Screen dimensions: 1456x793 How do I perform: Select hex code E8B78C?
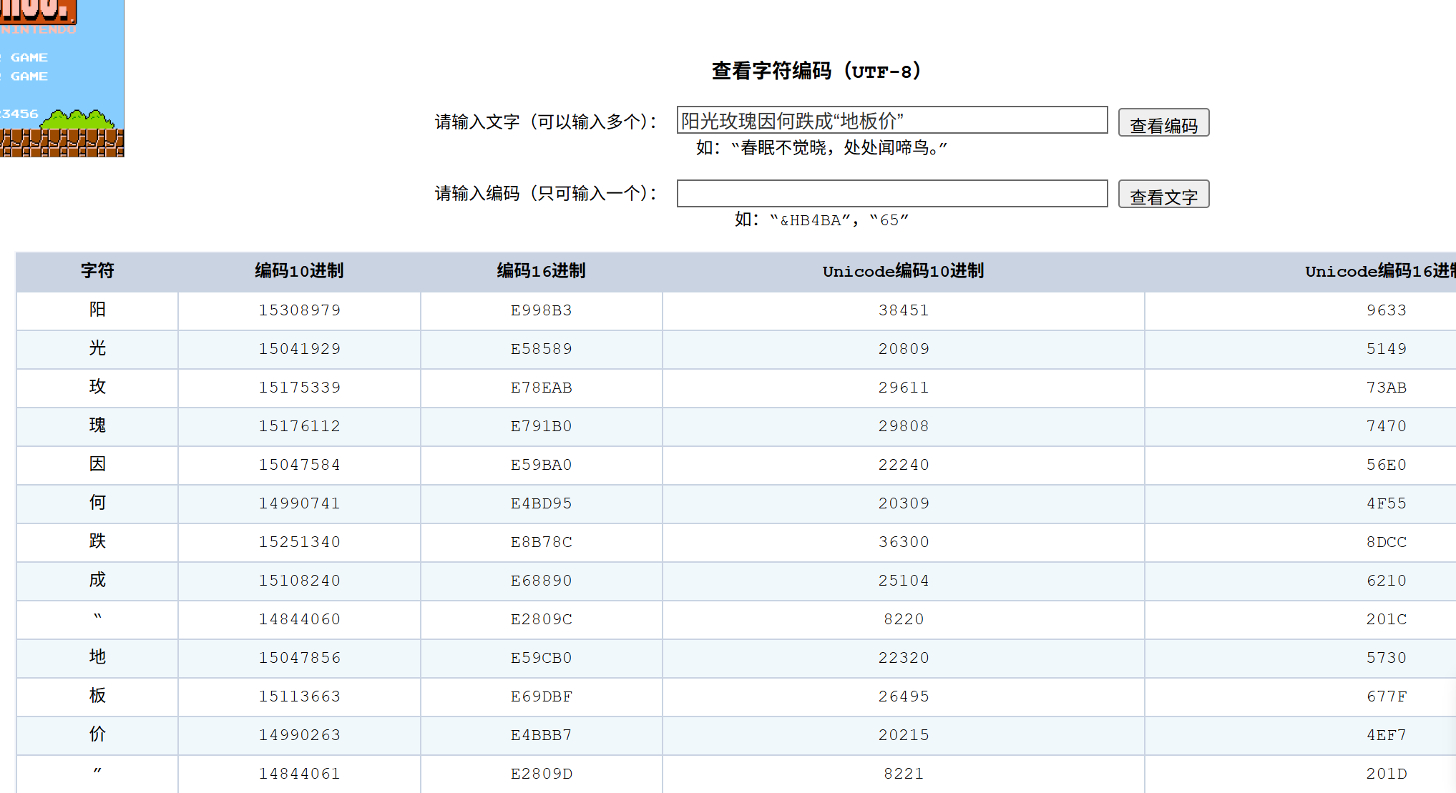[541, 542]
